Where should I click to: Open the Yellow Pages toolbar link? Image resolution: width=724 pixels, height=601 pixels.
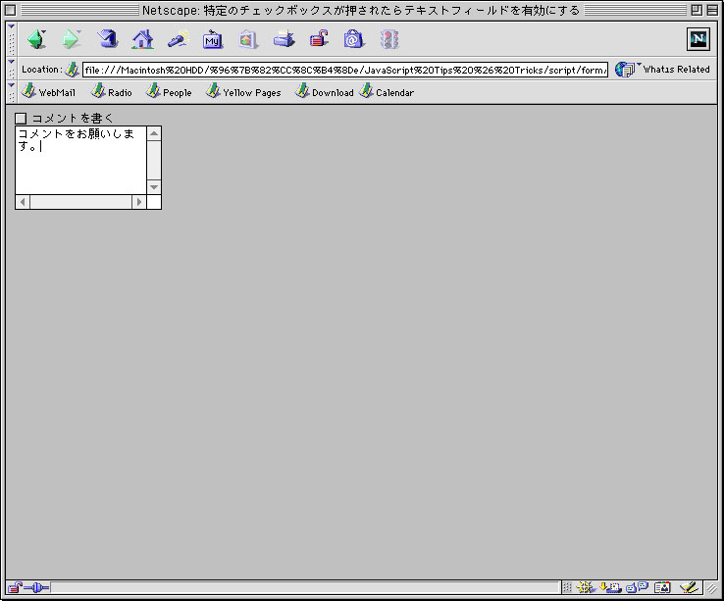coord(243,92)
